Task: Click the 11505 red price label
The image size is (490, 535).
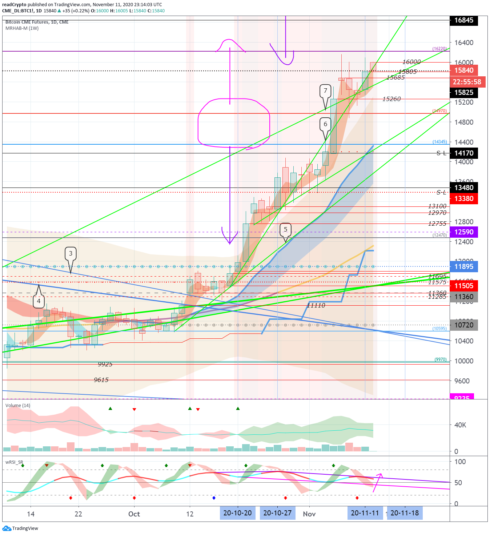Action: click(x=464, y=286)
